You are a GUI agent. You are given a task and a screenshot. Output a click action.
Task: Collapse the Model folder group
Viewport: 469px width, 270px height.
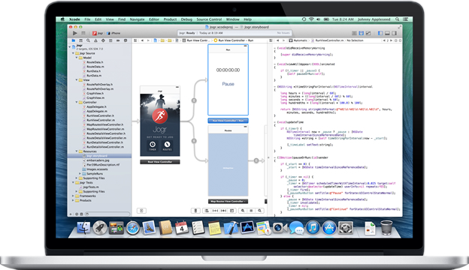click(77, 58)
